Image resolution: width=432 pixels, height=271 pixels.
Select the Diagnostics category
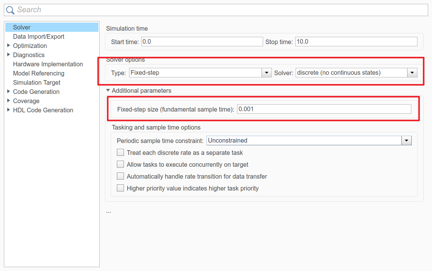click(x=29, y=55)
